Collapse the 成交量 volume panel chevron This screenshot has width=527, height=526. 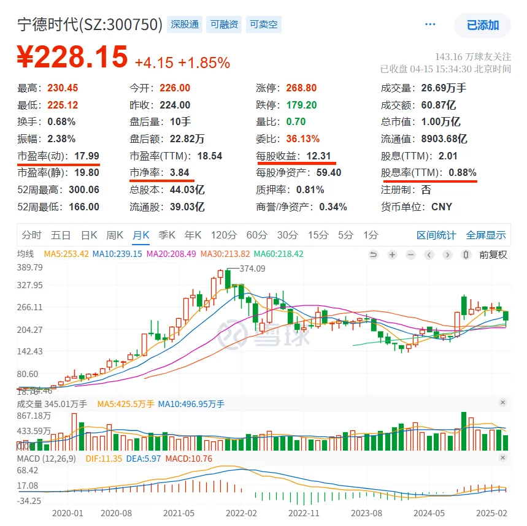503,403
